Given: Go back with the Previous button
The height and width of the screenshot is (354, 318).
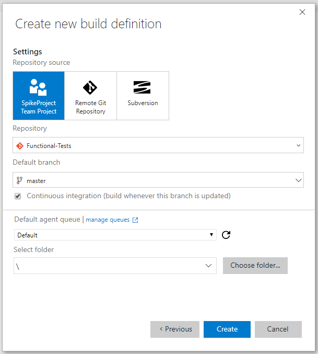Looking at the screenshot, I should click(175, 329).
